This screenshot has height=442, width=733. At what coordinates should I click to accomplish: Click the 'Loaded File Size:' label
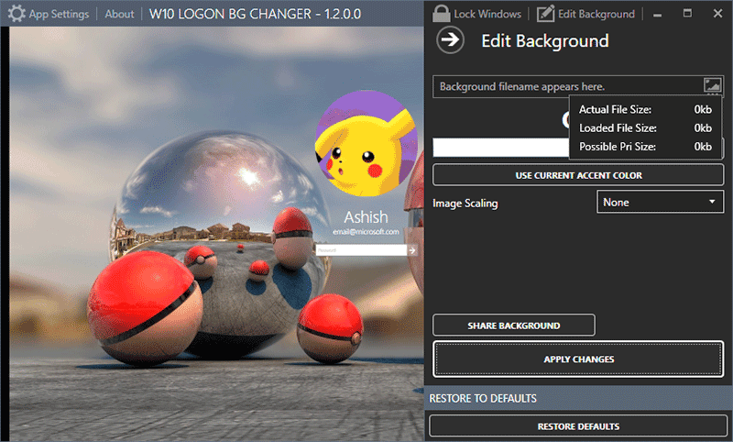point(618,128)
